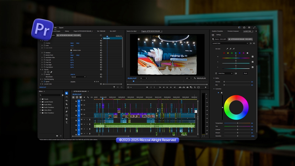Click the Quick Export share icon
295x166 pixels.
(244, 27)
